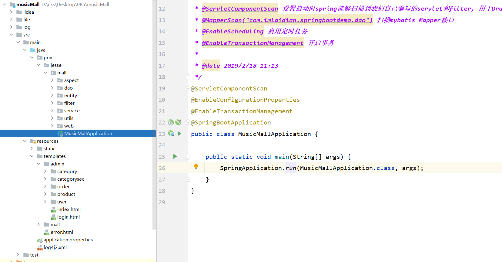Expand the category folder
502x262 pixels.
45,172
